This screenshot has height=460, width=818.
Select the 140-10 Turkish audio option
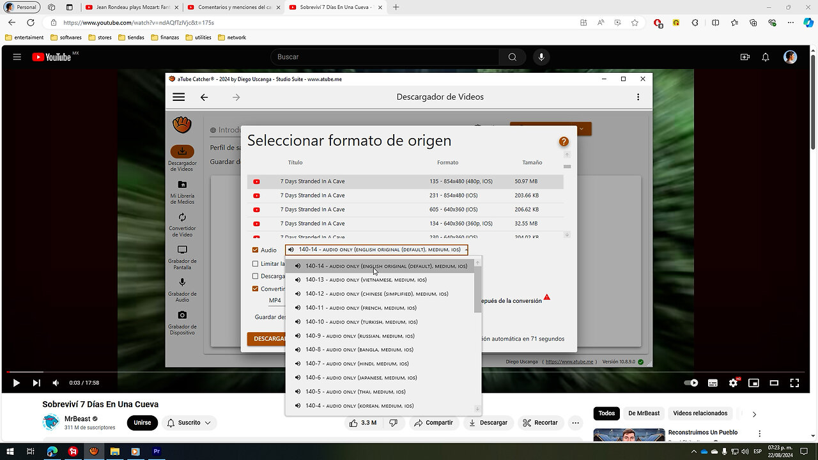point(380,322)
